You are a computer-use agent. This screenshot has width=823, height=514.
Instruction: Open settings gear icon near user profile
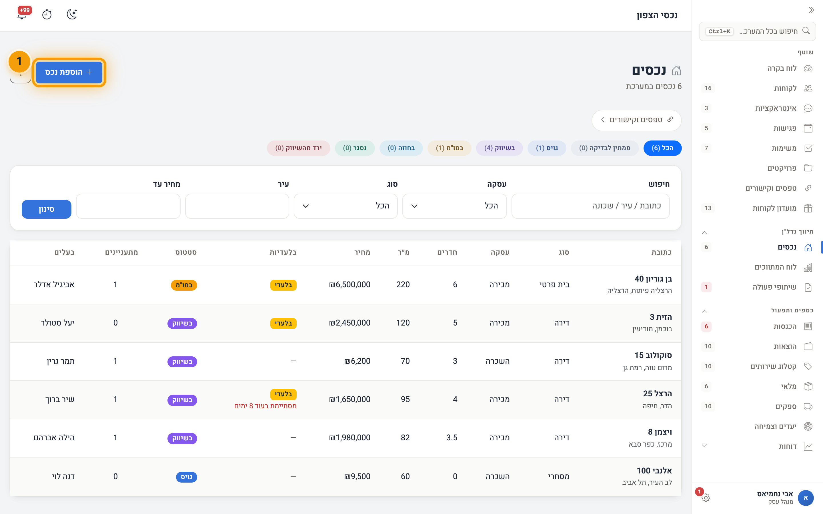pos(706,498)
